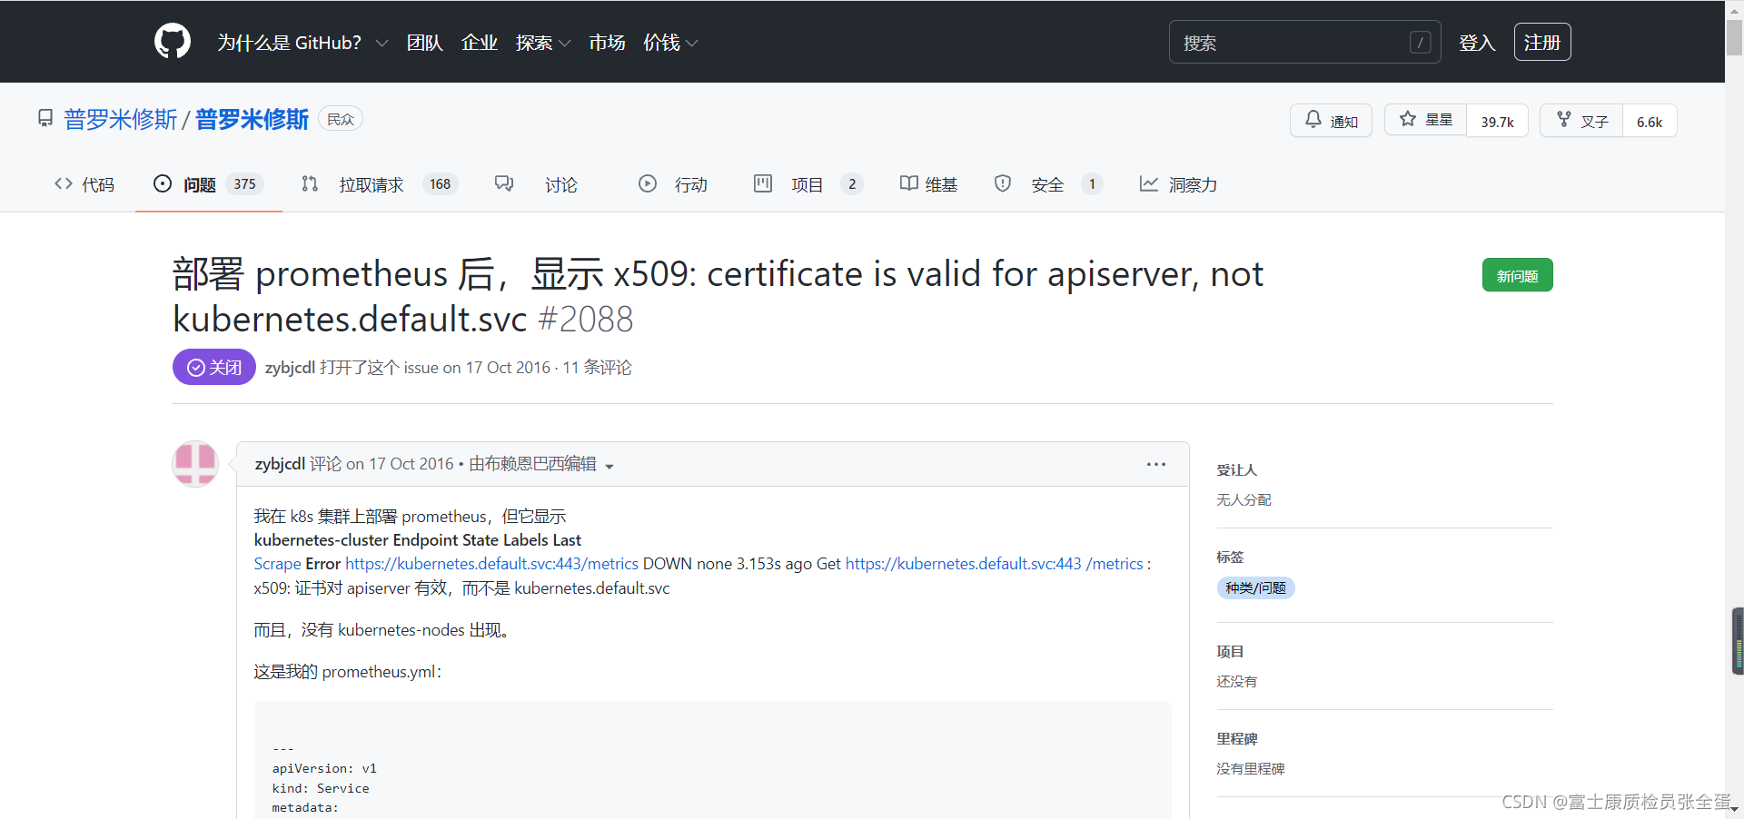Switch to the 安全 security tab
Image resolution: width=1744 pixels, height=819 pixels.
(1048, 184)
